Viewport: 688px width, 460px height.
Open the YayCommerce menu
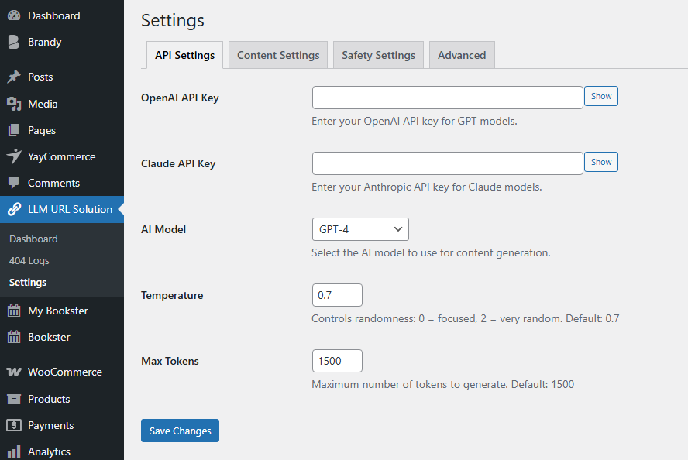(62, 156)
